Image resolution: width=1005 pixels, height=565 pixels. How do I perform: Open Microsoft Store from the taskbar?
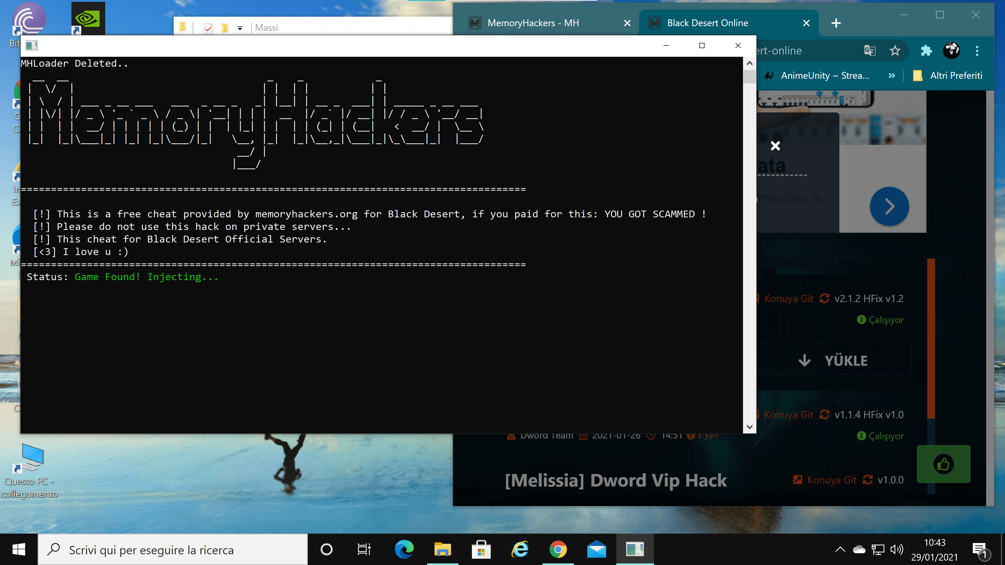click(x=481, y=549)
